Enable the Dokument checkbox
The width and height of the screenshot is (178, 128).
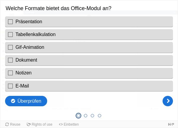10,60
